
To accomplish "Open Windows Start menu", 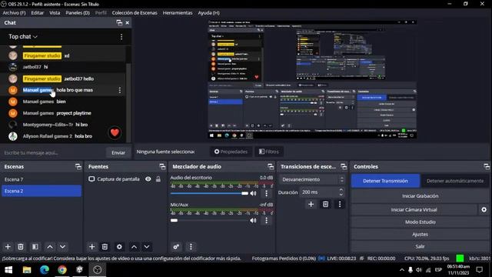I will point(8,270).
